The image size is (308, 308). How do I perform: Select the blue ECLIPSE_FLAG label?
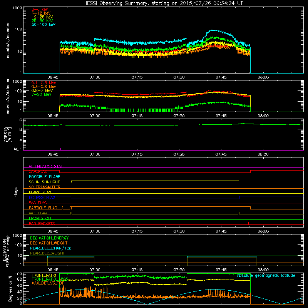pos(42,198)
